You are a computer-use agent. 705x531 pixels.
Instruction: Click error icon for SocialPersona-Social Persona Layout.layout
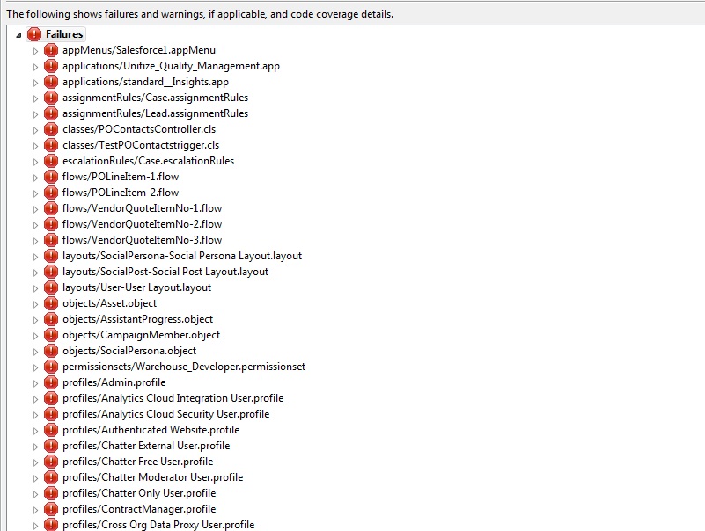51,256
